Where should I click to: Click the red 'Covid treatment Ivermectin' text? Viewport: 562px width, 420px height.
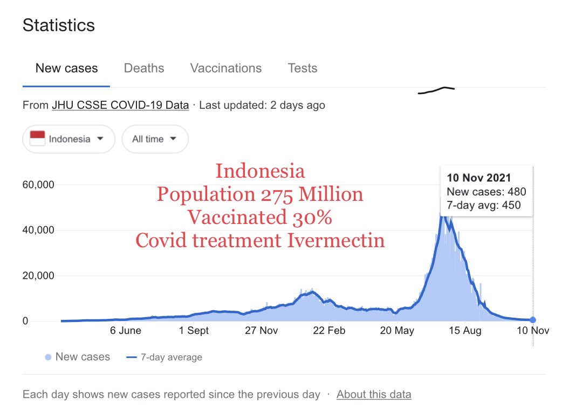pyautogui.click(x=260, y=240)
